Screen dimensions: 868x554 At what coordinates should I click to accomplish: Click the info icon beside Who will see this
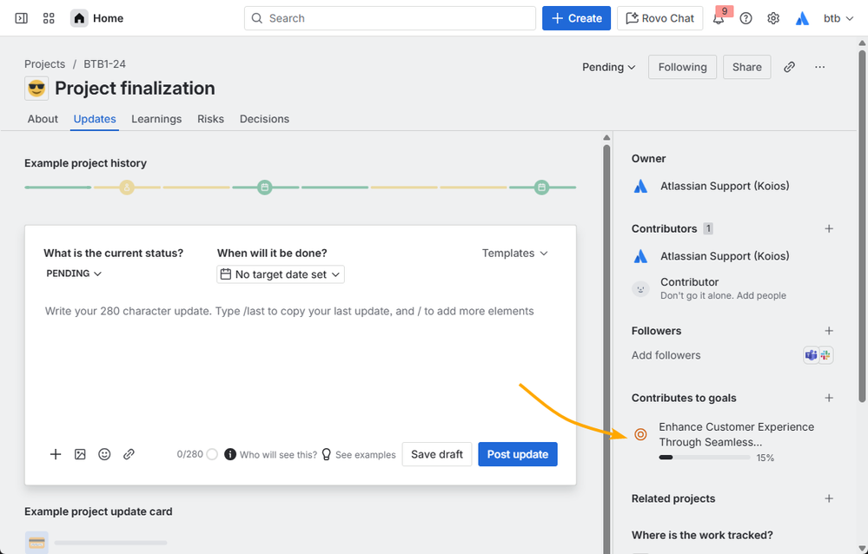[x=230, y=454]
